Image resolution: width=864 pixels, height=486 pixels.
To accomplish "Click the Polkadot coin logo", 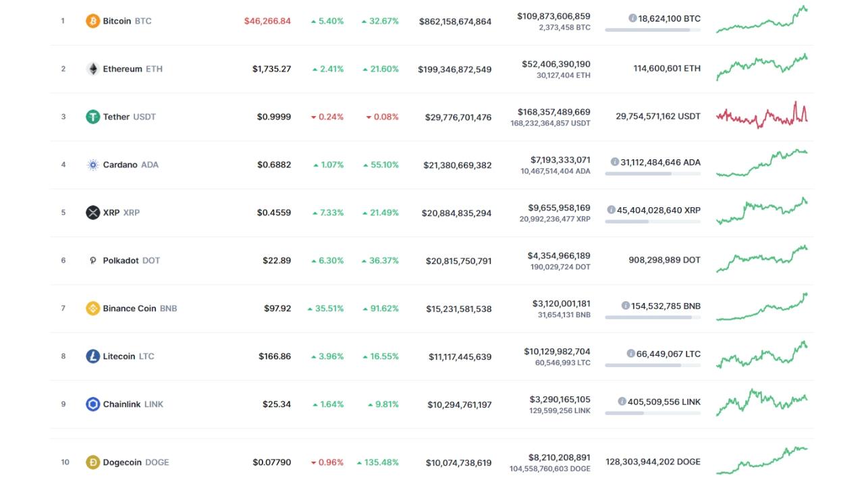I will pyautogui.click(x=92, y=261).
